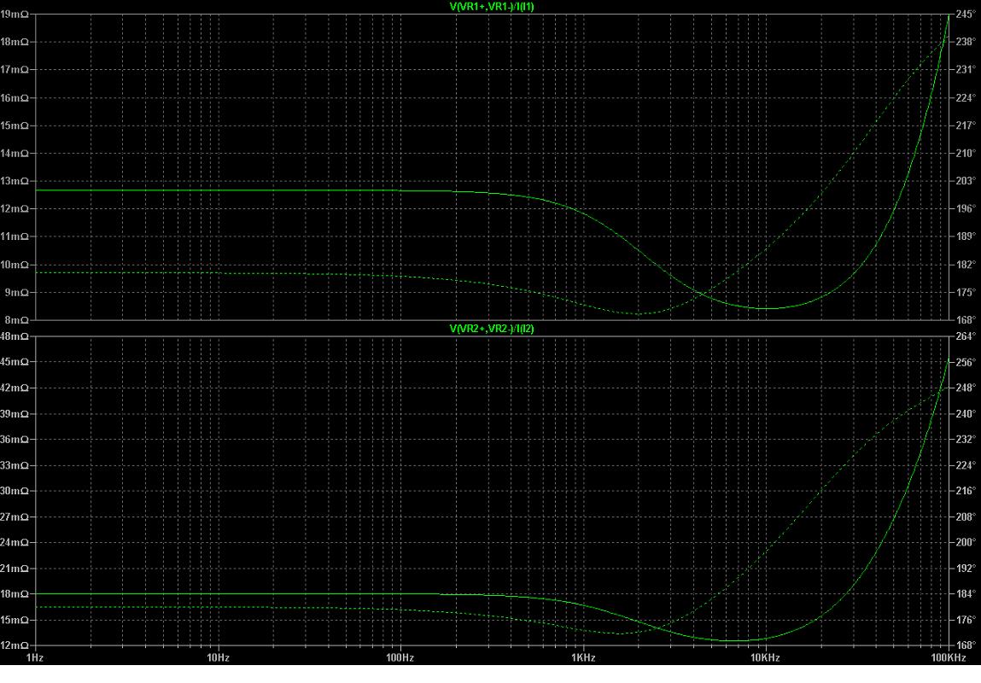Pick the 36mΩ magnitude axis label

coord(15,440)
